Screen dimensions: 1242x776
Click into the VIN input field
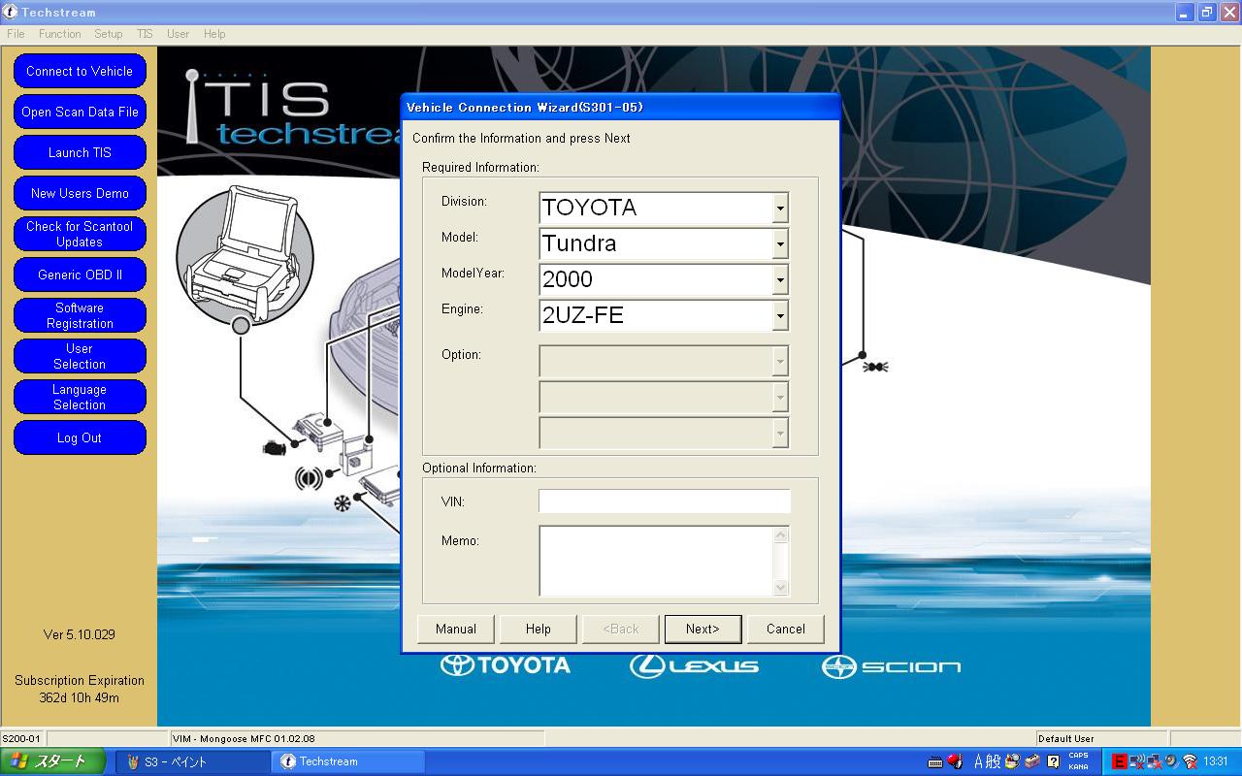(x=665, y=501)
